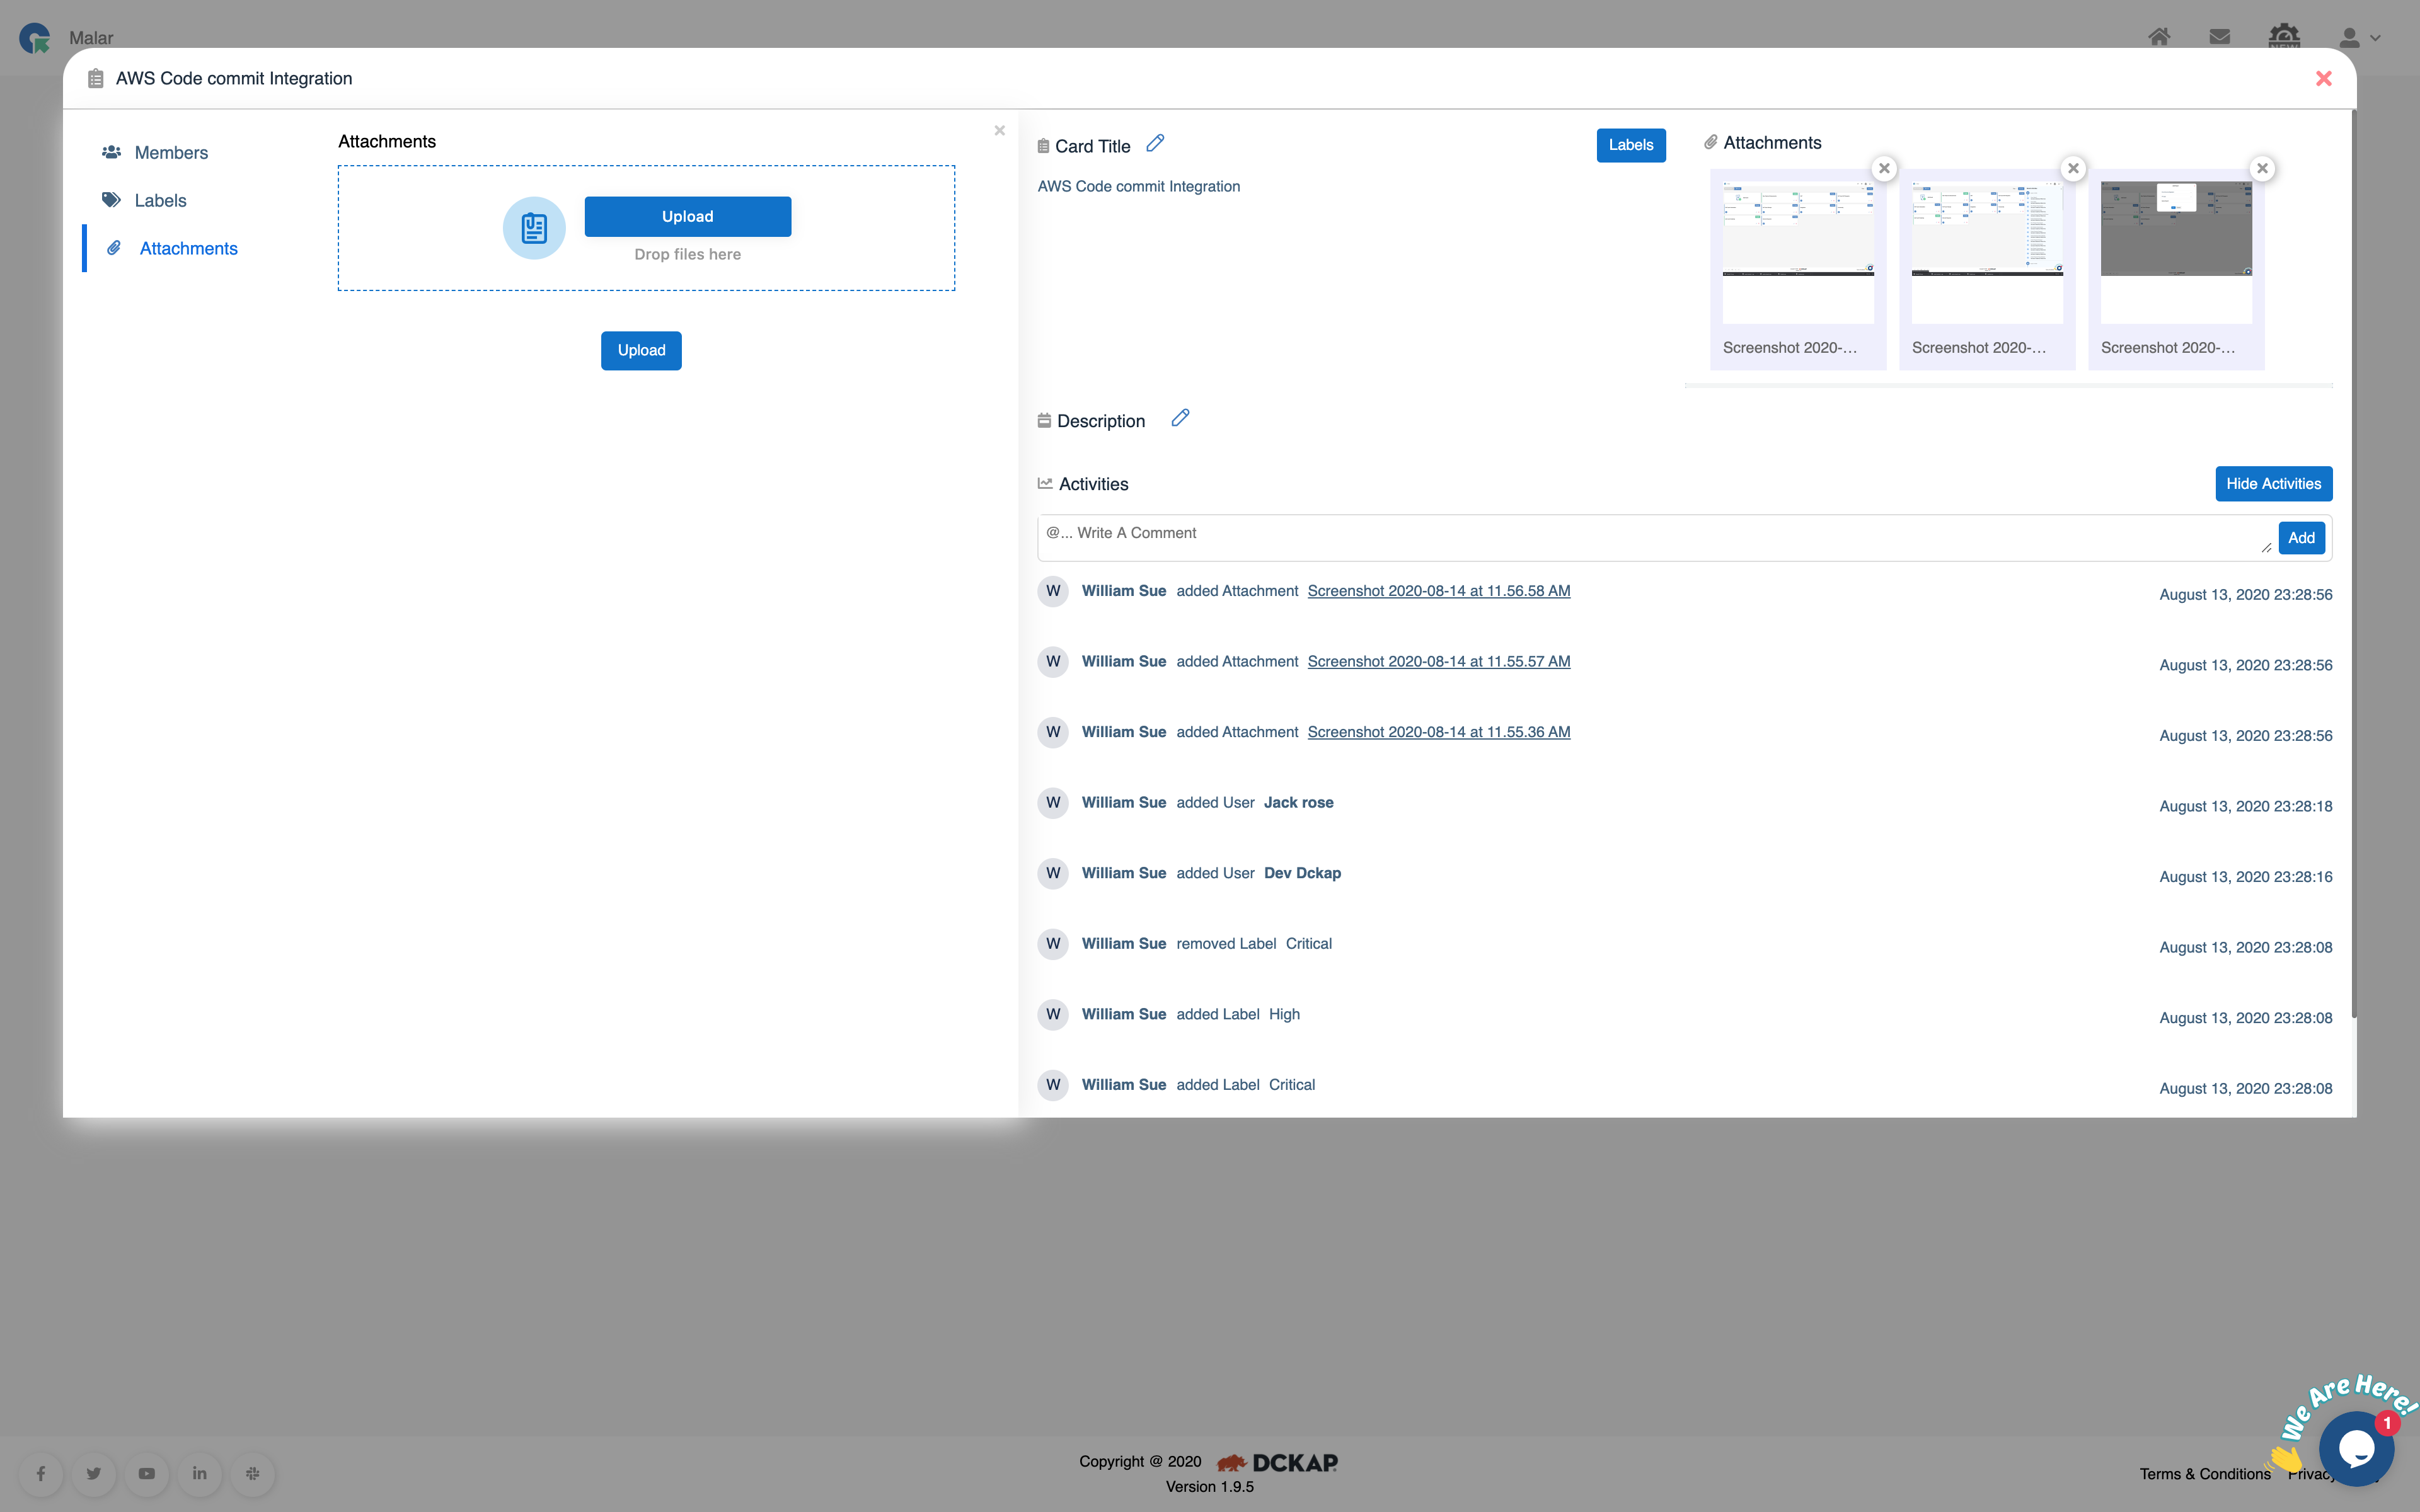This screenshot has height=1512, width=2420.
Task: Click the blue Labels button
Action: [x=1631, y=145]
